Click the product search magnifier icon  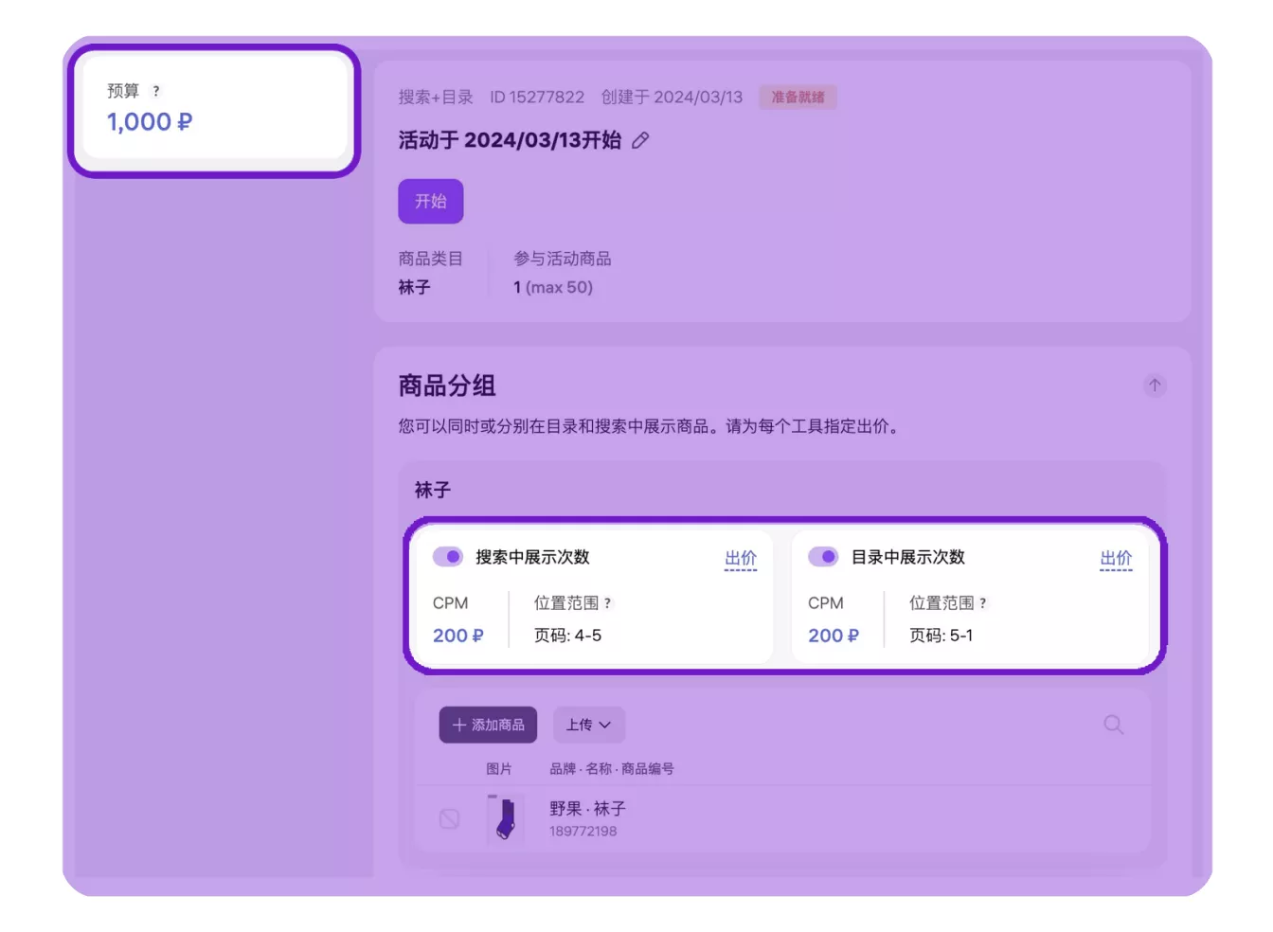coord(1114,725)
